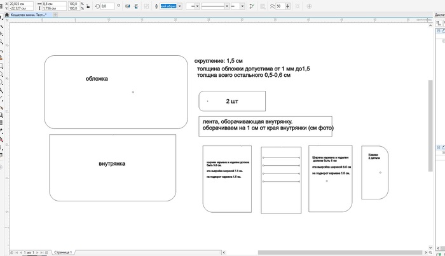
Task: Select the Zoom magnifier tool in toolbox
Action: tap(1, 42)
